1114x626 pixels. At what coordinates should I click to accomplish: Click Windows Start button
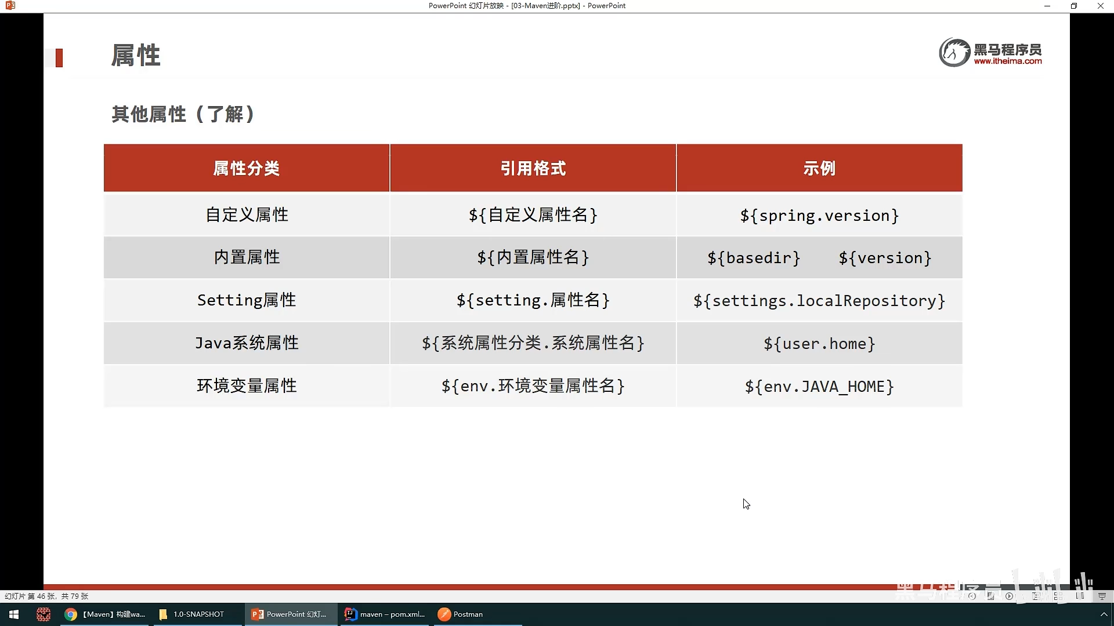tap(14, 614)
